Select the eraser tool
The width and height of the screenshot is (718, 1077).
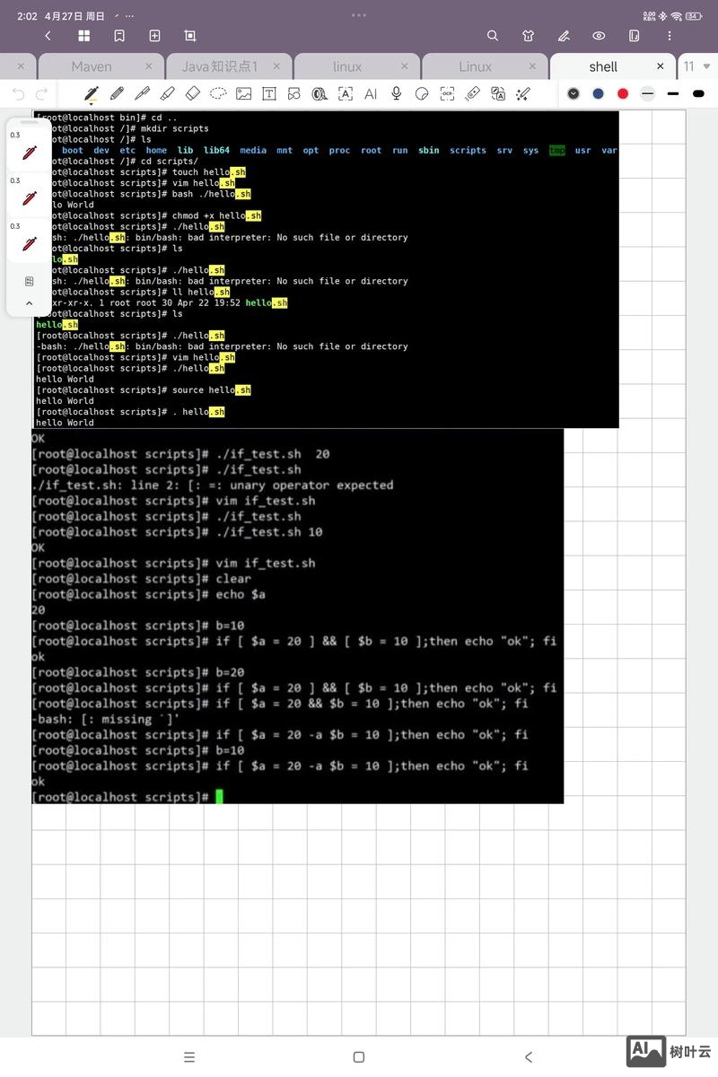[x=192, y=93]
